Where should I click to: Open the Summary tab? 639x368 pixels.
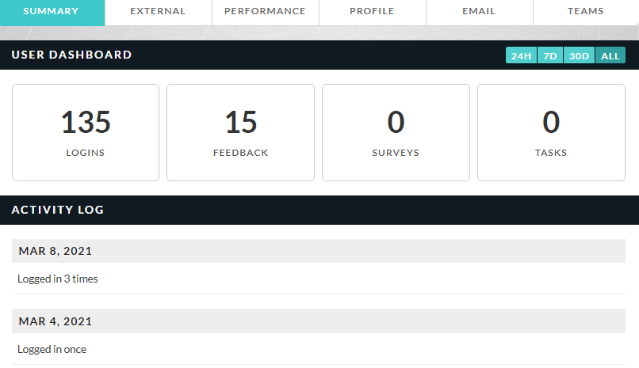pyautogui.click(x=52, y=13)
